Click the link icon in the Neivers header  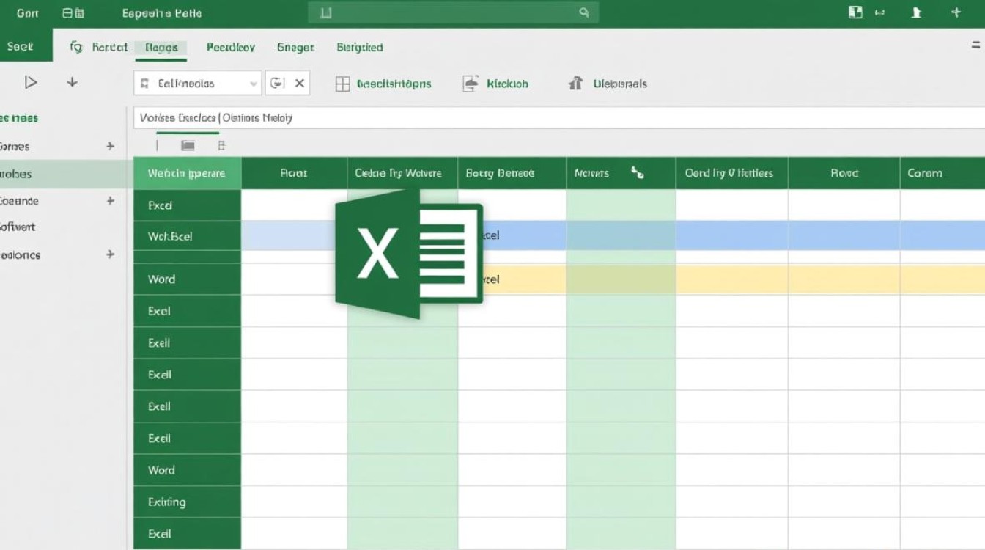pos(637,173)
